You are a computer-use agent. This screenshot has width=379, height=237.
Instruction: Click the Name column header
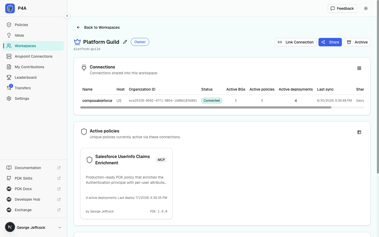click(87, 89)
